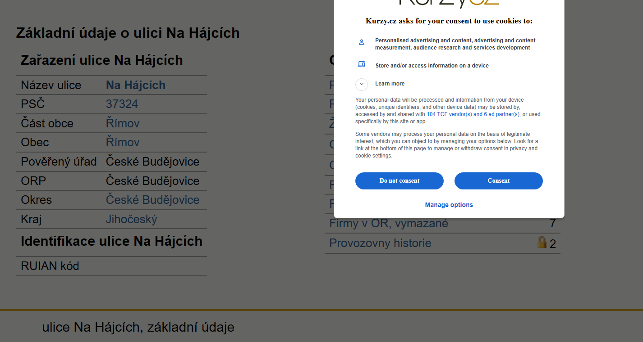Open Provozovny historie link
The width and height of the screenshot is (643, 342).
point(380,243)
